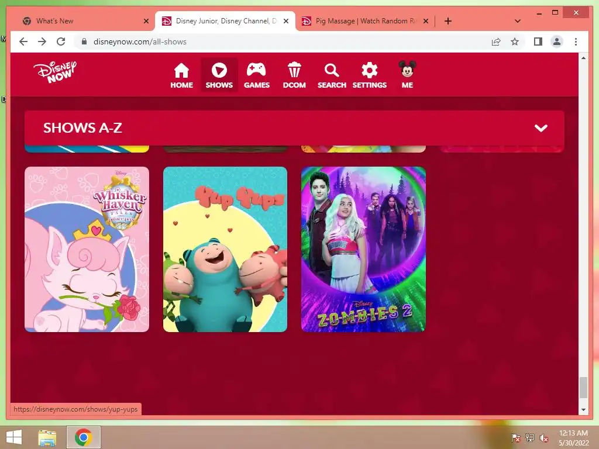Viewport: 599px width, 449px height.
Task: Click the scrollbar down arrow
Action: pos(583,409)
